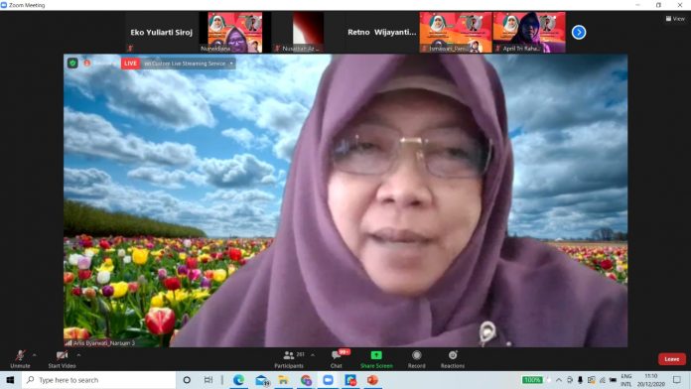691x389 pixels.
Task: Select the Nurwidiana video thumbnail
Action: click(x=235, y=32)
